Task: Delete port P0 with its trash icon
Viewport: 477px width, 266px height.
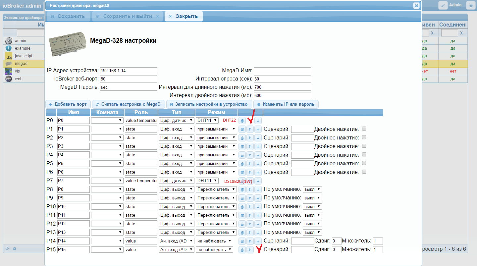Action: click(x=242, y=120)
